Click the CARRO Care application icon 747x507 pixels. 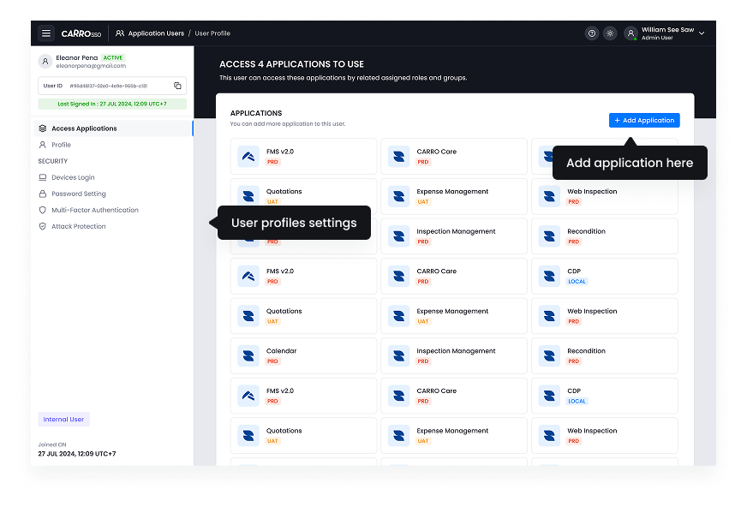397,156
